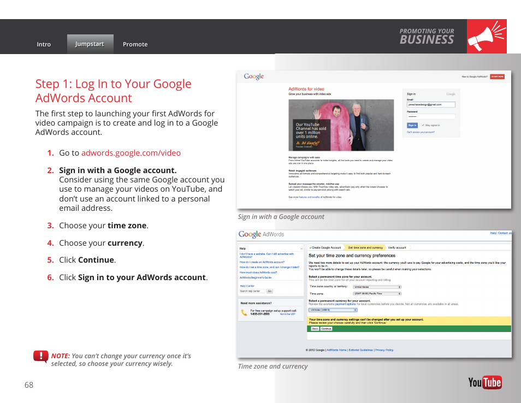Open the Promote tab
This screenshot has width=521, height=403.
(135, 44)
